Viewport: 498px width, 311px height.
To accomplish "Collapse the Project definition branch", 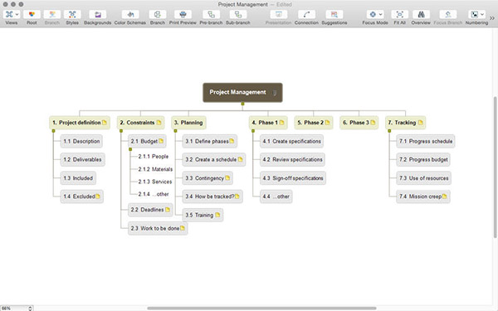I will coord(53,131).
